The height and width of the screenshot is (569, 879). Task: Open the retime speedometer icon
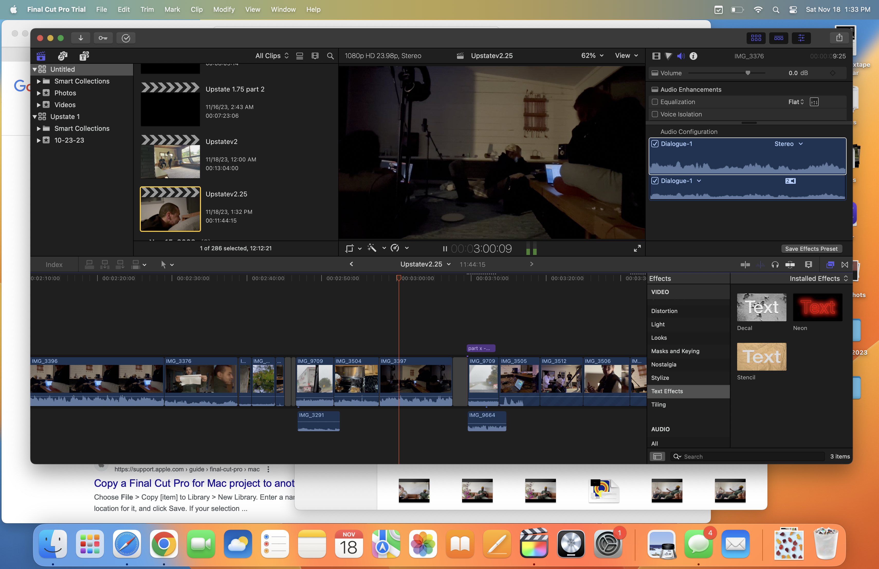point(395,248)
